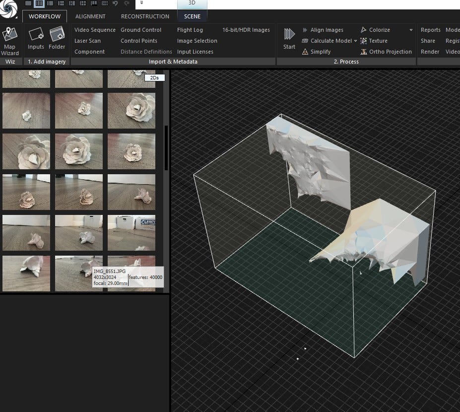Viewport: 460px width, 412px height.
Task: Click the Start processing icon
Action: pyautogui.click(x=289, y=38)
